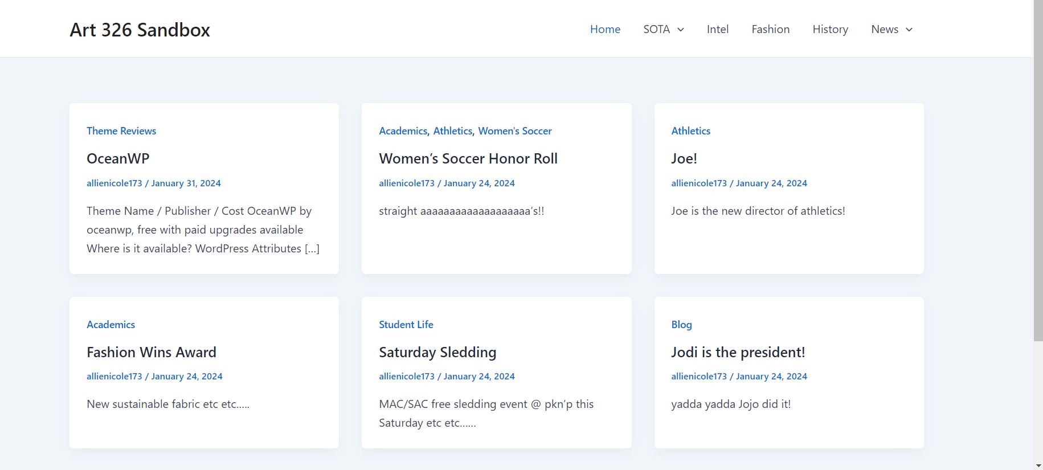Open the Home menu item
1043x470 pixels.
click(x=605, y=29)
